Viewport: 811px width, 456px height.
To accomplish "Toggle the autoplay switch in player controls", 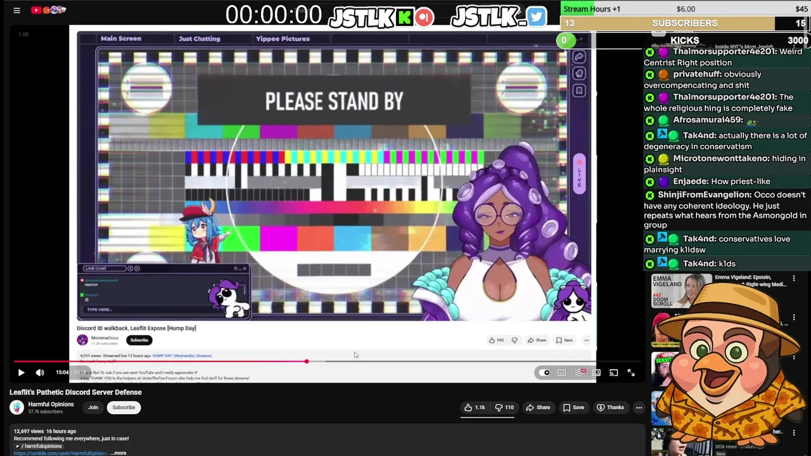I will 546,372.
